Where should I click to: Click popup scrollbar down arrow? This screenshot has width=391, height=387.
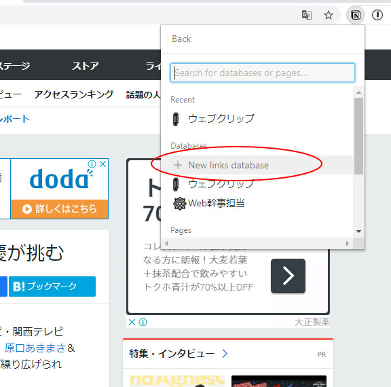tap(358, 232)
